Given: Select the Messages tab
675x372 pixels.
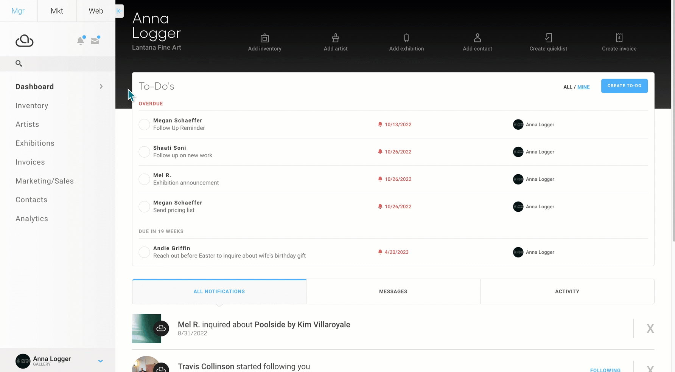Looking at the screenshot, I should coord(393,291).
